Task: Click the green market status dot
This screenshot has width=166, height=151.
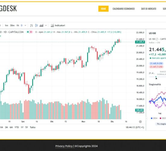Action: pos(28,32)
